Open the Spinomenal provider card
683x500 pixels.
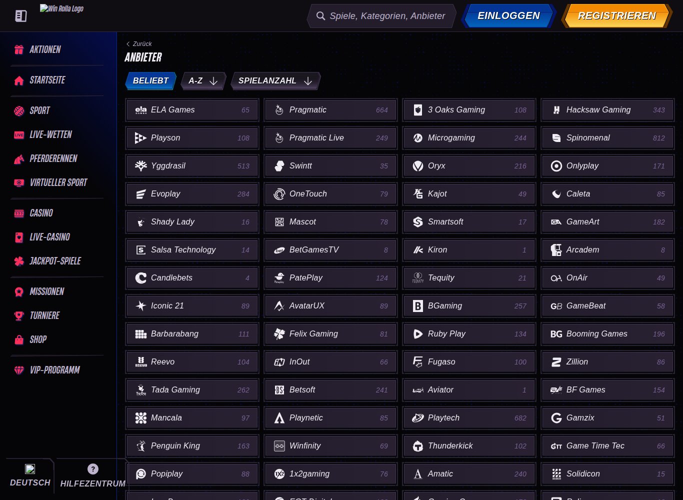pos(608,138)
